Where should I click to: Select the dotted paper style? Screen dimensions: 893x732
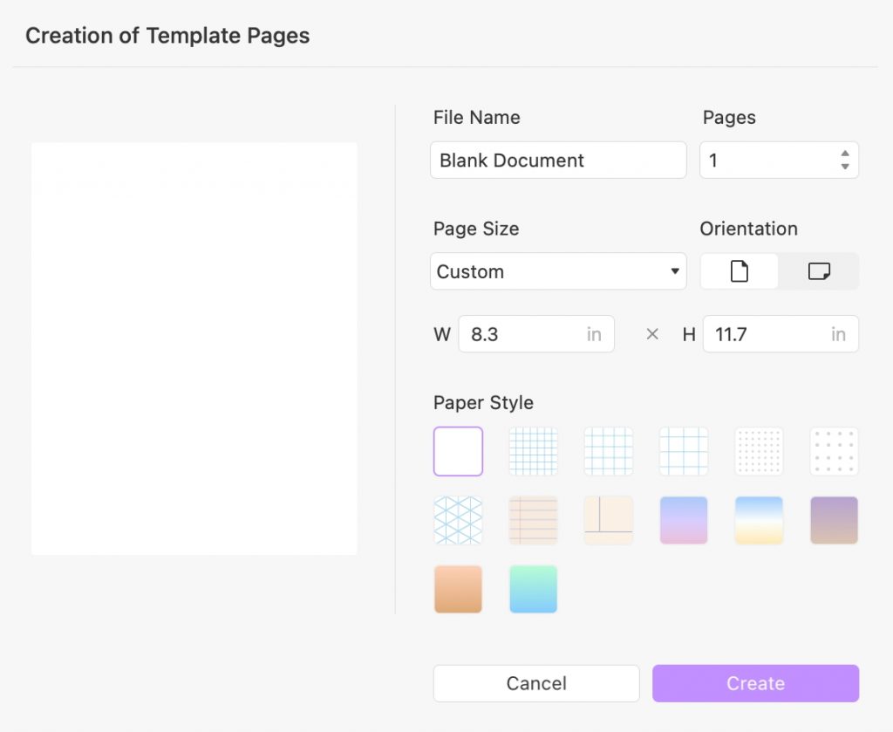(x=758, y=451)
